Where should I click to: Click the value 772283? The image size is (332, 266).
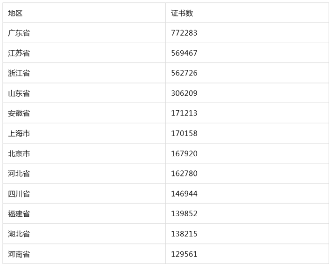(184, 33)
